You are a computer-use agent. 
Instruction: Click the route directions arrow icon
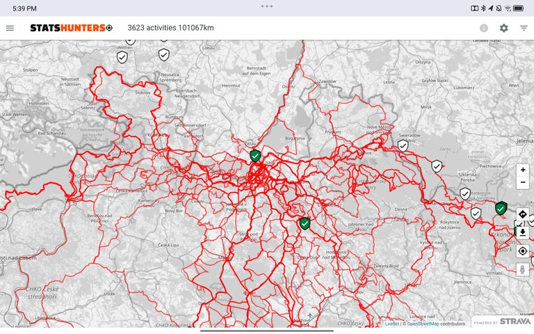[523, 214]
